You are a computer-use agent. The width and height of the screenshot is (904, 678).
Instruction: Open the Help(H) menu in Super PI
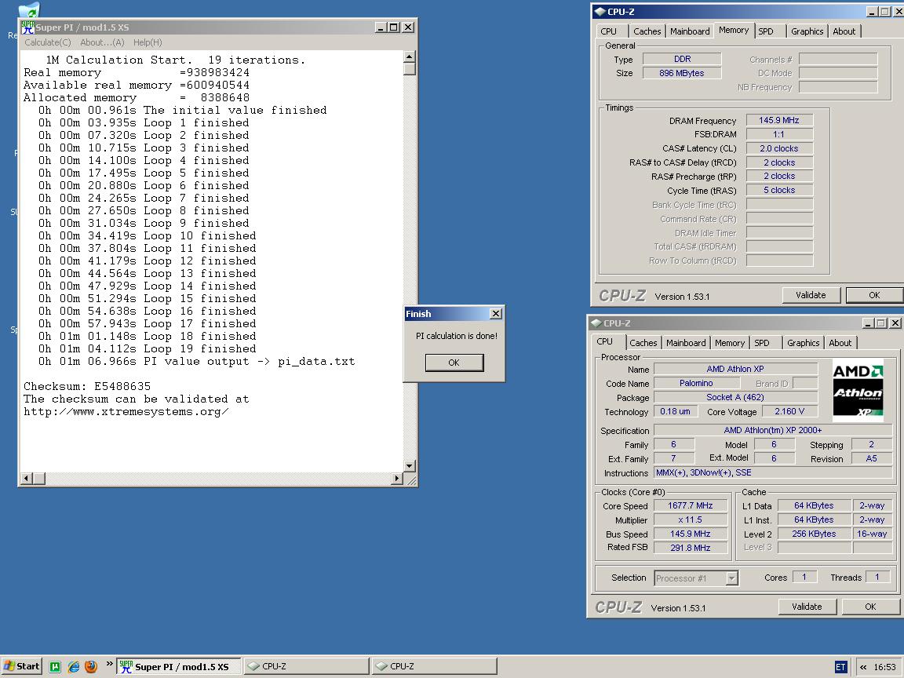[x=148, y=42]
